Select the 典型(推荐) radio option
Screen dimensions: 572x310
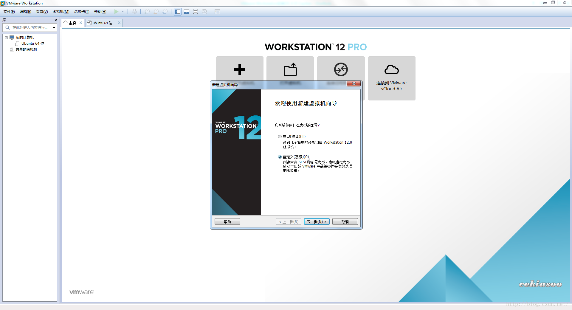click(280, 137)
